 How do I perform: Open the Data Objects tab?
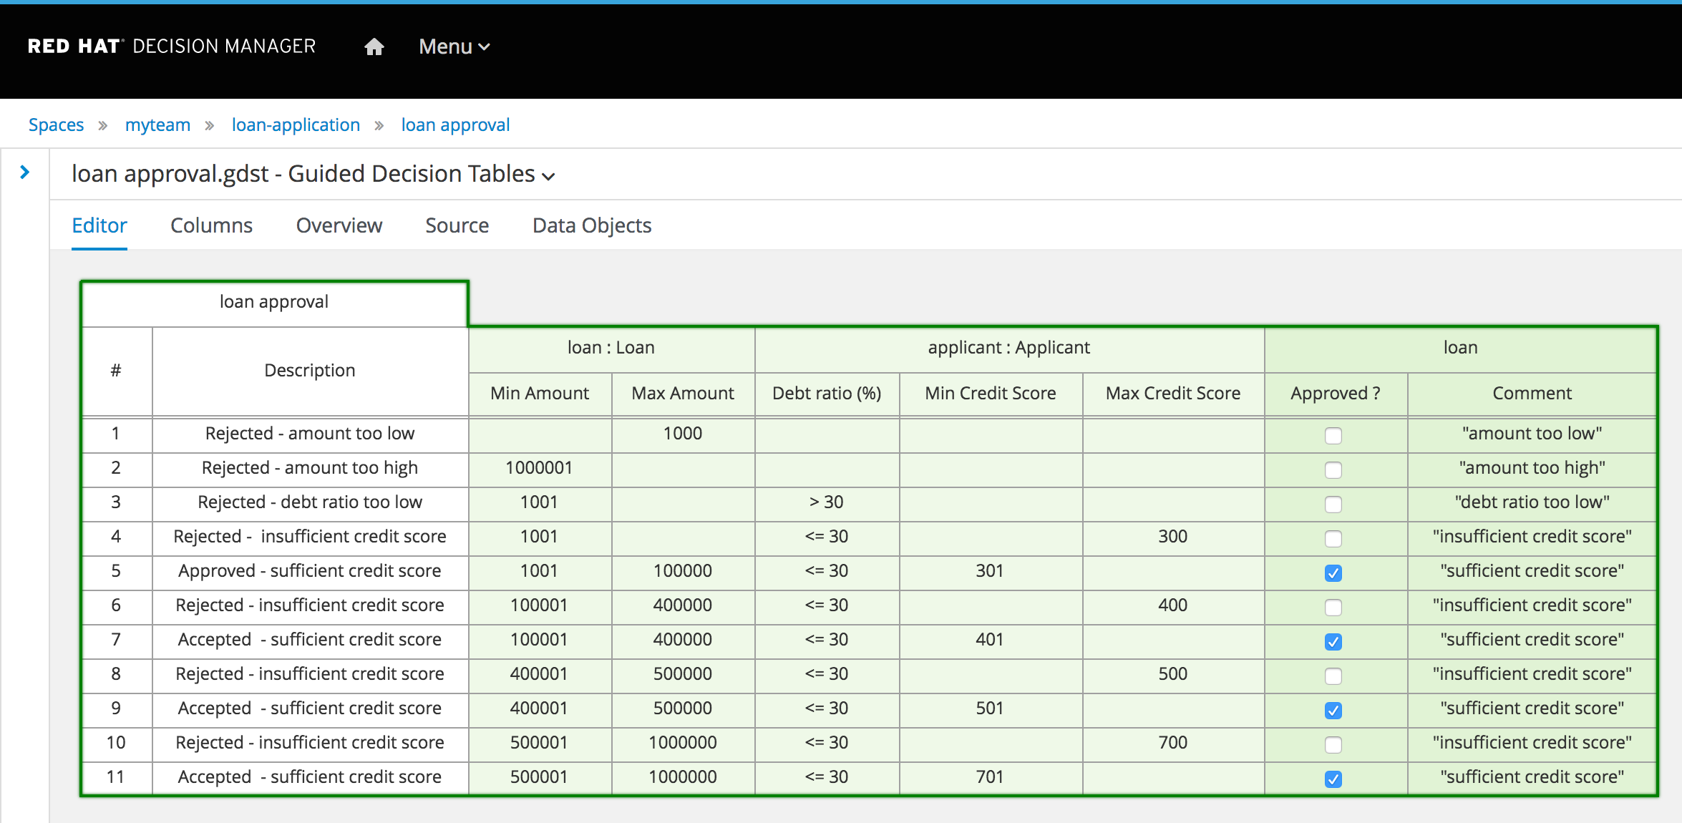tap(591, 225)
